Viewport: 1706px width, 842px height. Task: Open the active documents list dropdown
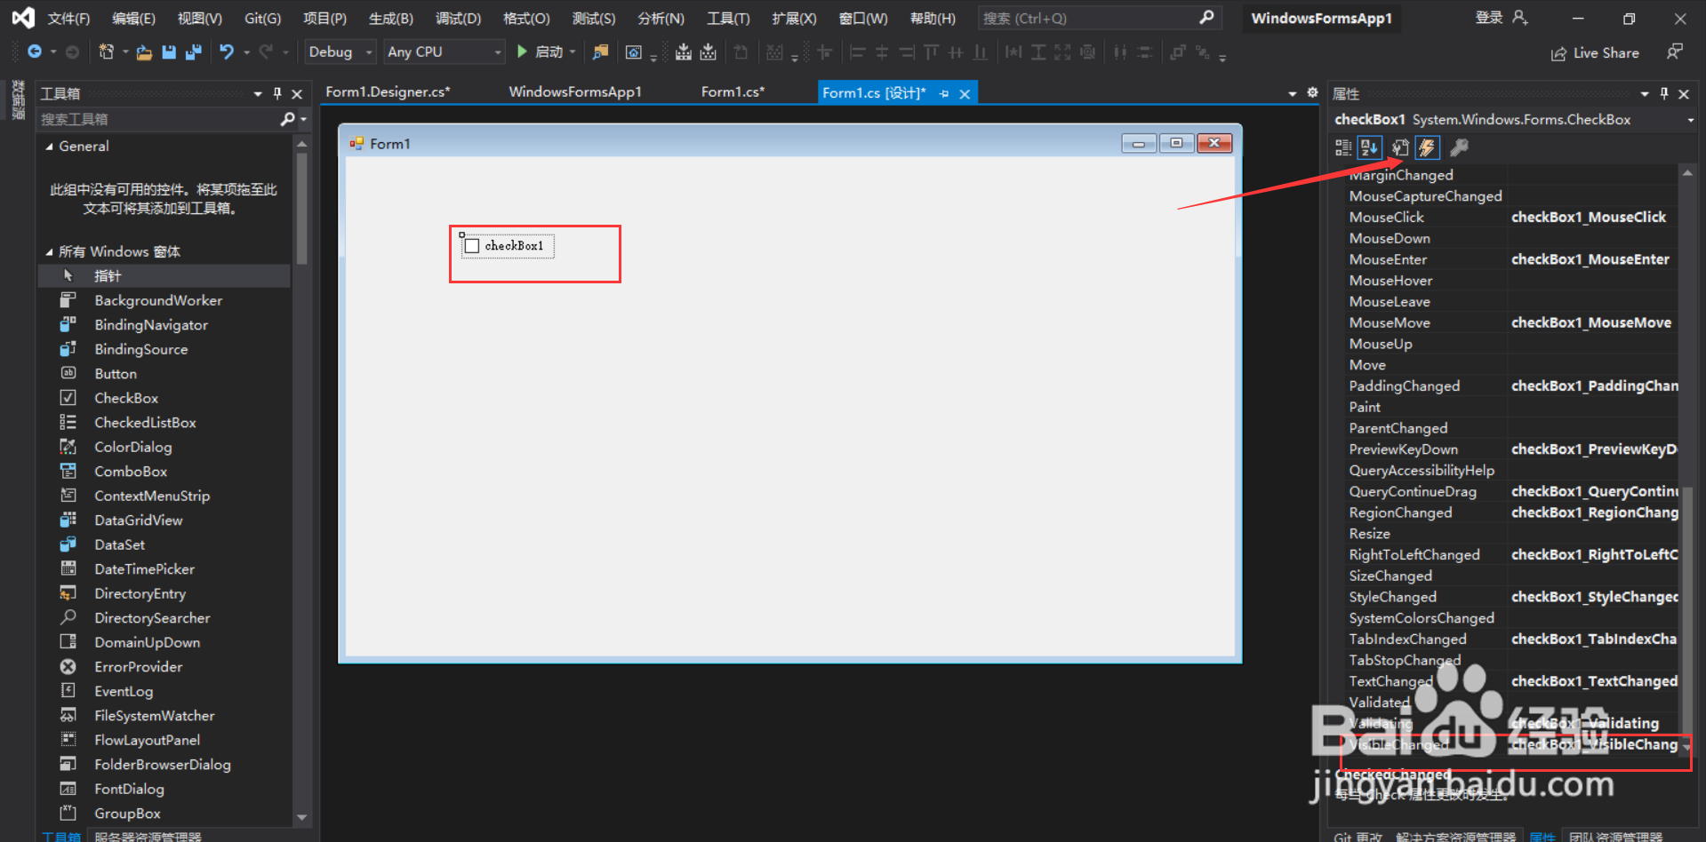[1293, 93]
